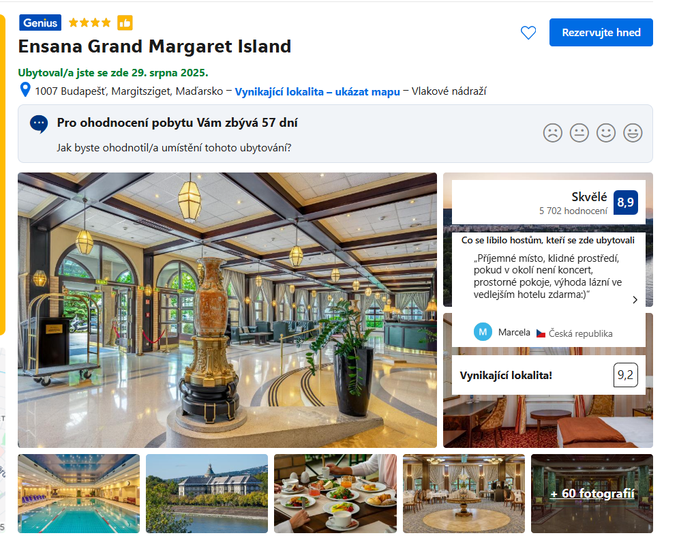Select the big grin face rating
Viewport: 694px width, 557px height.
633,132
